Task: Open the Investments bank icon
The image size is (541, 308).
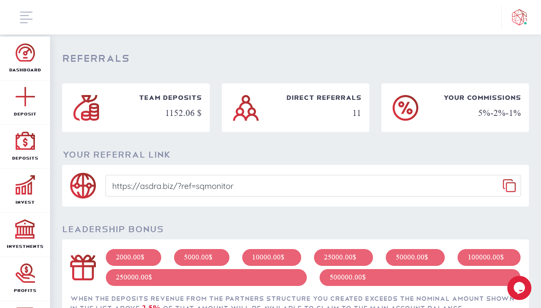Action: coord(25,229)
